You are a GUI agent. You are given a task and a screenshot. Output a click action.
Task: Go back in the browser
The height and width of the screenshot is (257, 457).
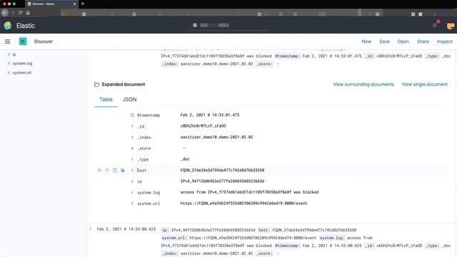tap(5, 13)
